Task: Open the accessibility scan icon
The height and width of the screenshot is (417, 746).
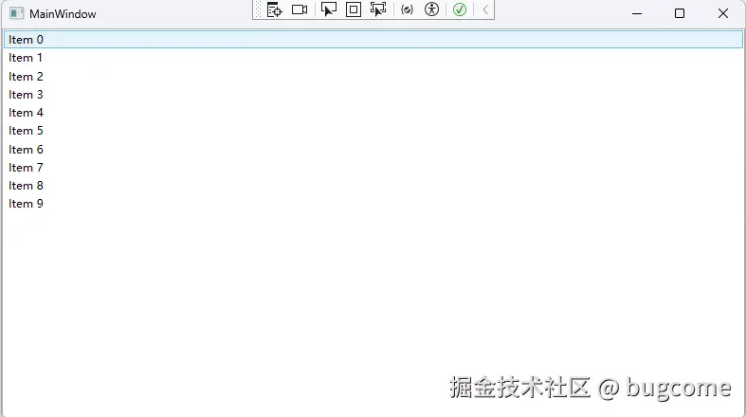Action: pos(432,9)
